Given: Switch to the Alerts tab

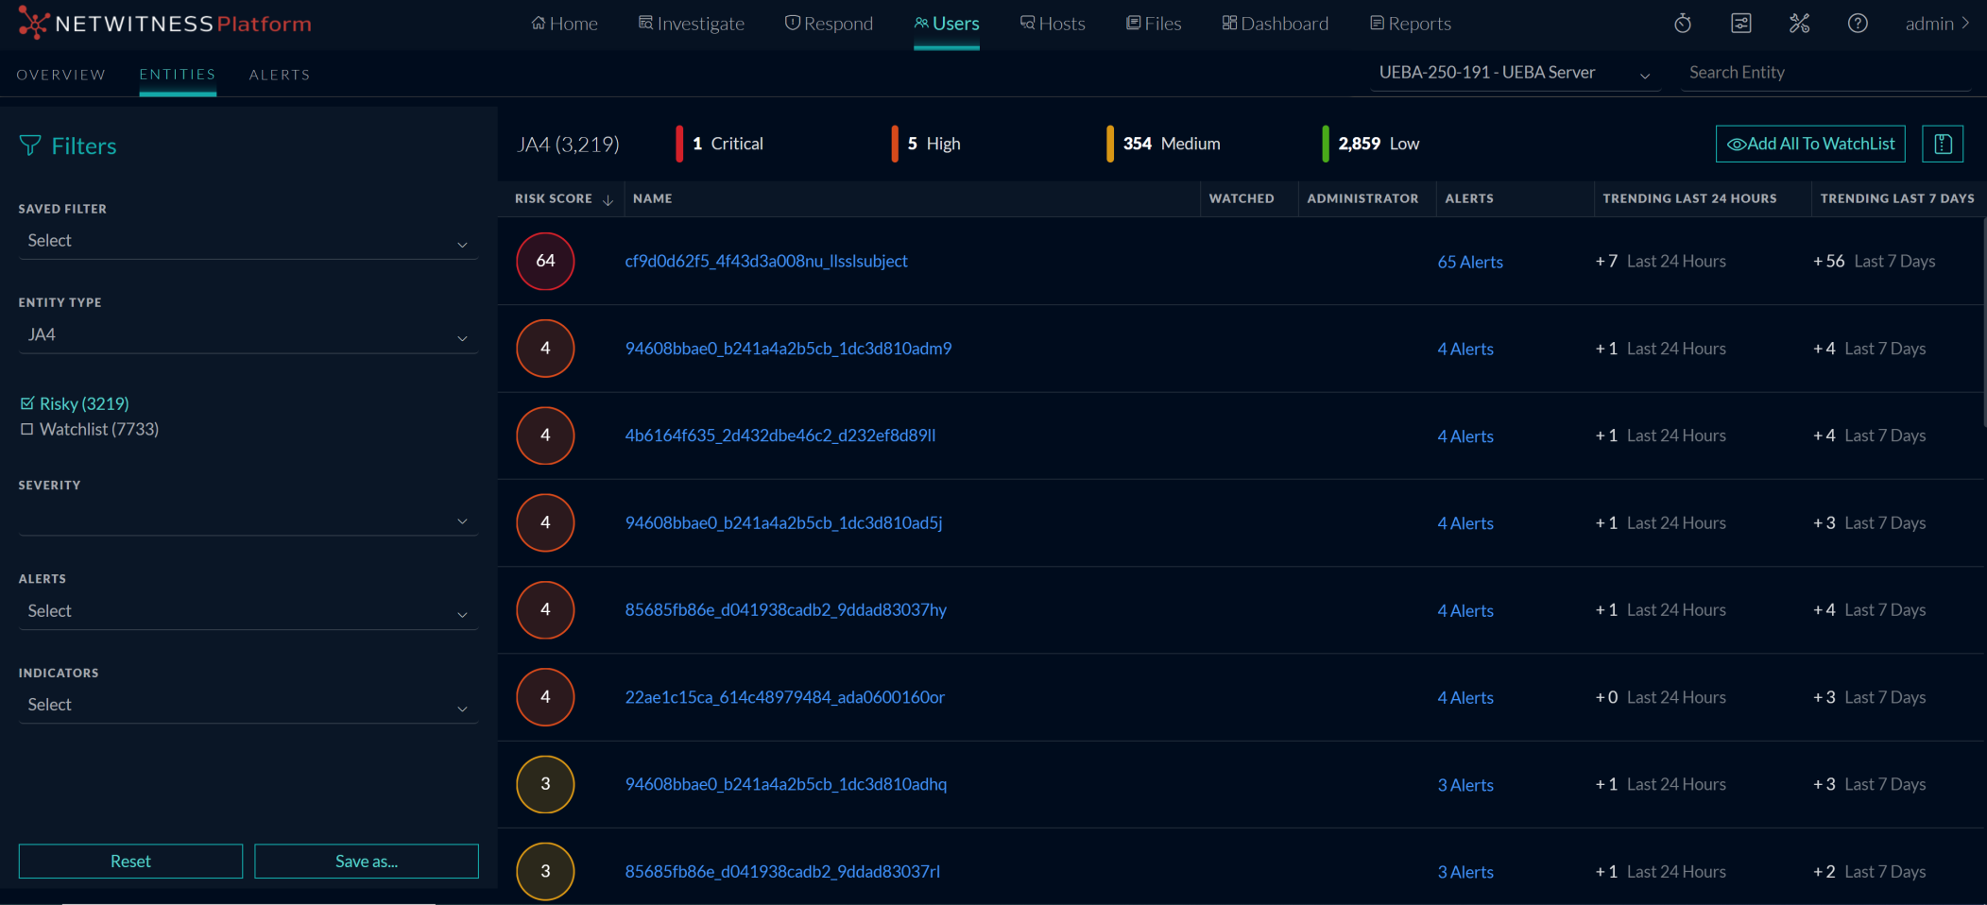Looking at the screenshot, I should (279, 75).
